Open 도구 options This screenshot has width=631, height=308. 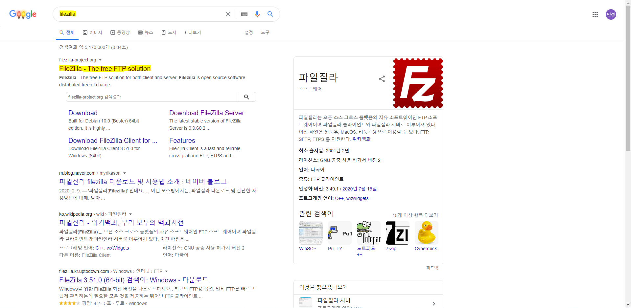tap(265, 33)
